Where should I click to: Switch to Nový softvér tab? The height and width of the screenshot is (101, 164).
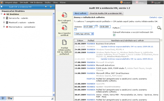[x=80, y=13]
